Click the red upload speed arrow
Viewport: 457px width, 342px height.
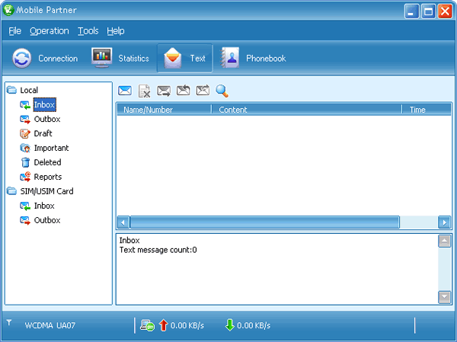pyautogui.click(x=164, y=325)
